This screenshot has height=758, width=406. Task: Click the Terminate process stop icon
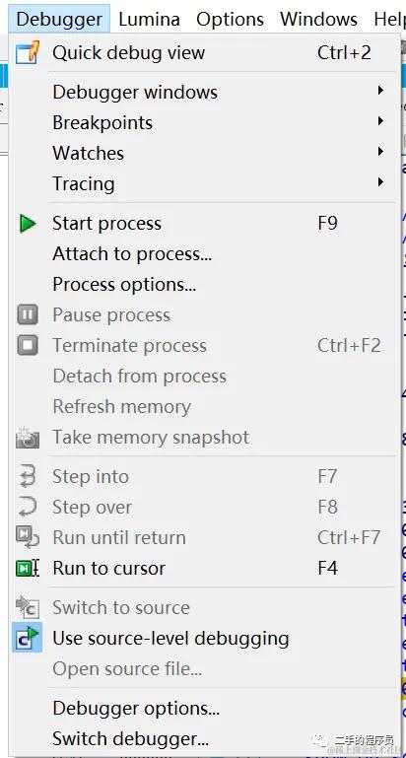tap(28, 346)
